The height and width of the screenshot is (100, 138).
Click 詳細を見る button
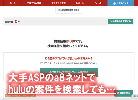click(x=123, y=93)
